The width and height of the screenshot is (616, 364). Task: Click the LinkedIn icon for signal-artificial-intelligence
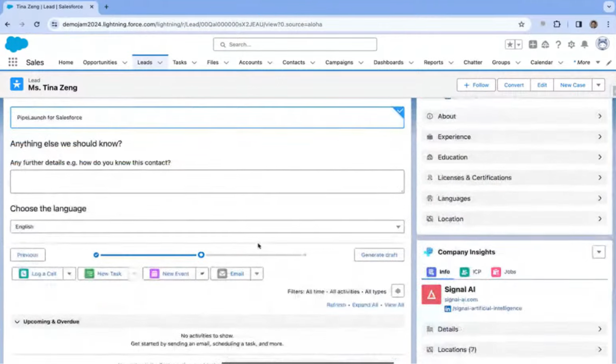coord(448,309)
